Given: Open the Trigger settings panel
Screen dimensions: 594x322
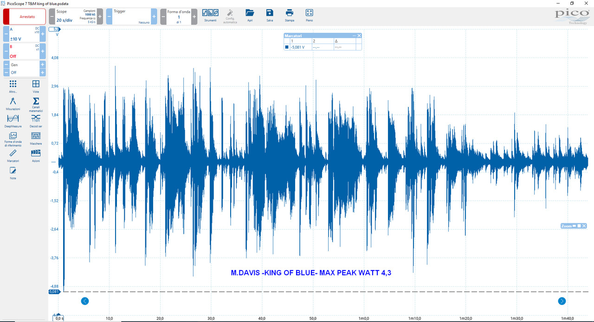Looking at the screenshot, I should click(132, 17).
